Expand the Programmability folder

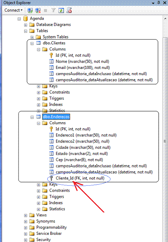point(26,228)
